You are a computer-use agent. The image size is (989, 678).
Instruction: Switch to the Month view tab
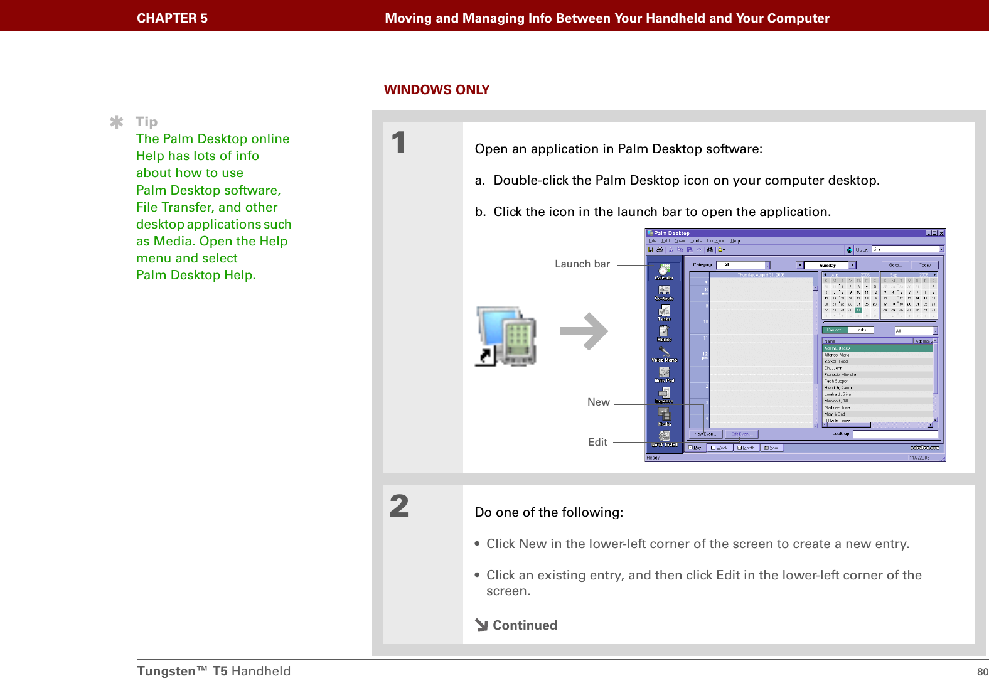coord(747,448)
